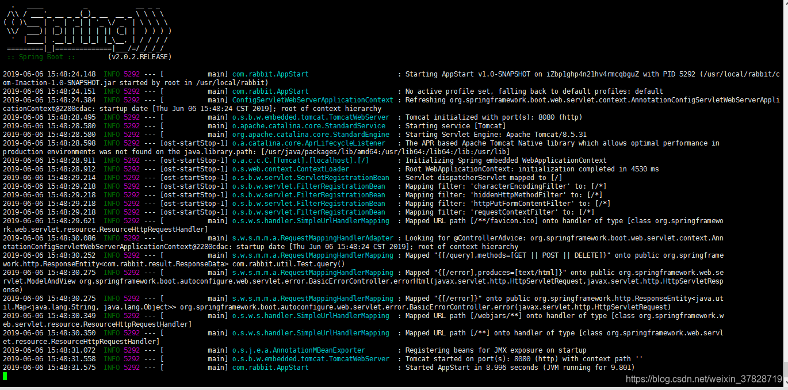
Task: Click timestamp '2019-06-06 15:48:28.495'
Action: [x=49, y=117]
